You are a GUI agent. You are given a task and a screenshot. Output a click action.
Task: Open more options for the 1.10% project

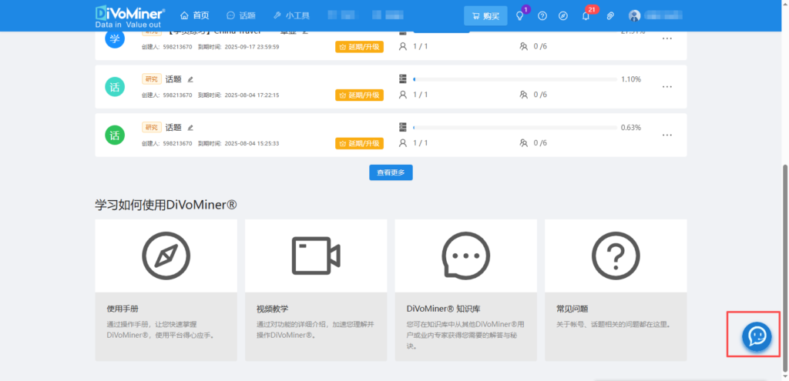click(667, 86)
